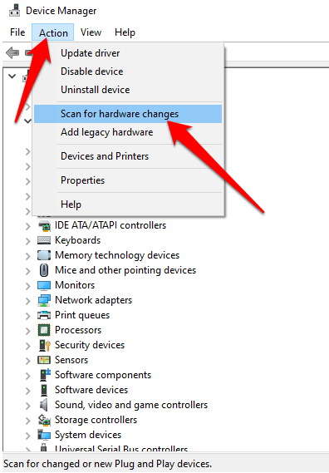Select Memory technology devices item
The width and height of the screenshot is (329, 473).
117,255
